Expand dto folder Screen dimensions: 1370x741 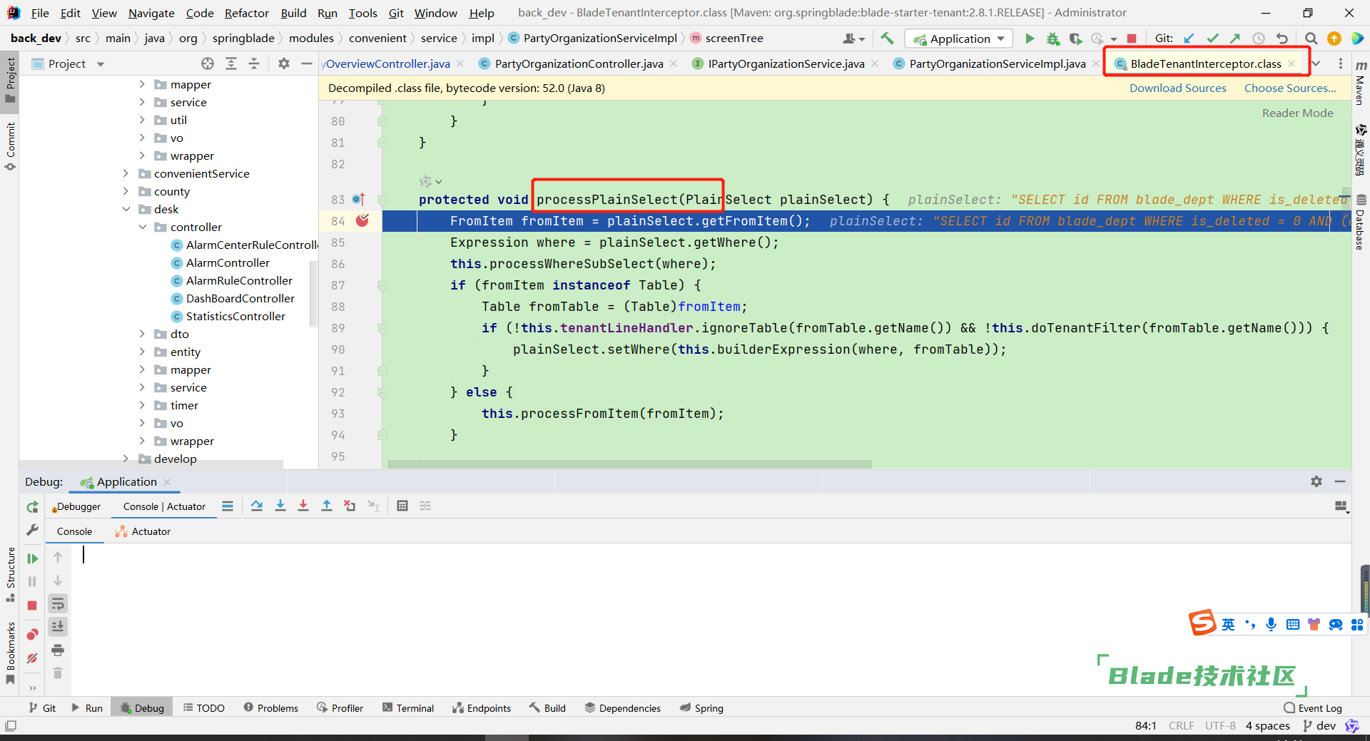[142, 334]
